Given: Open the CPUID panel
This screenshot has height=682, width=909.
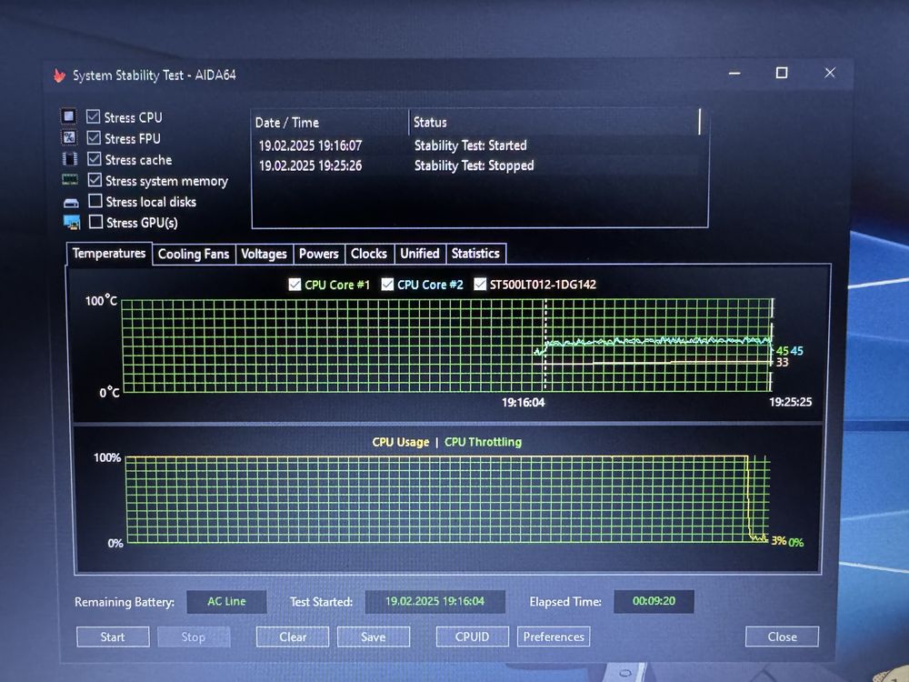Looking at the screenshot, I should pyautogui.click(x=473, y=637).
